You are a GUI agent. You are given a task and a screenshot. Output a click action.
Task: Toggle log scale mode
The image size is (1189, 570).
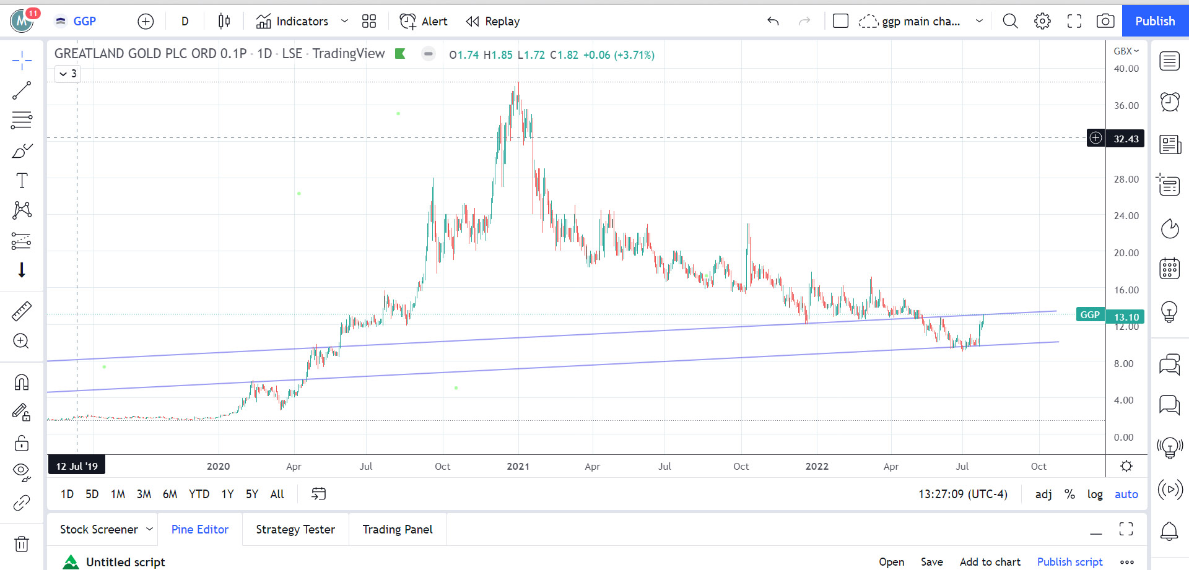[1095, 494]
